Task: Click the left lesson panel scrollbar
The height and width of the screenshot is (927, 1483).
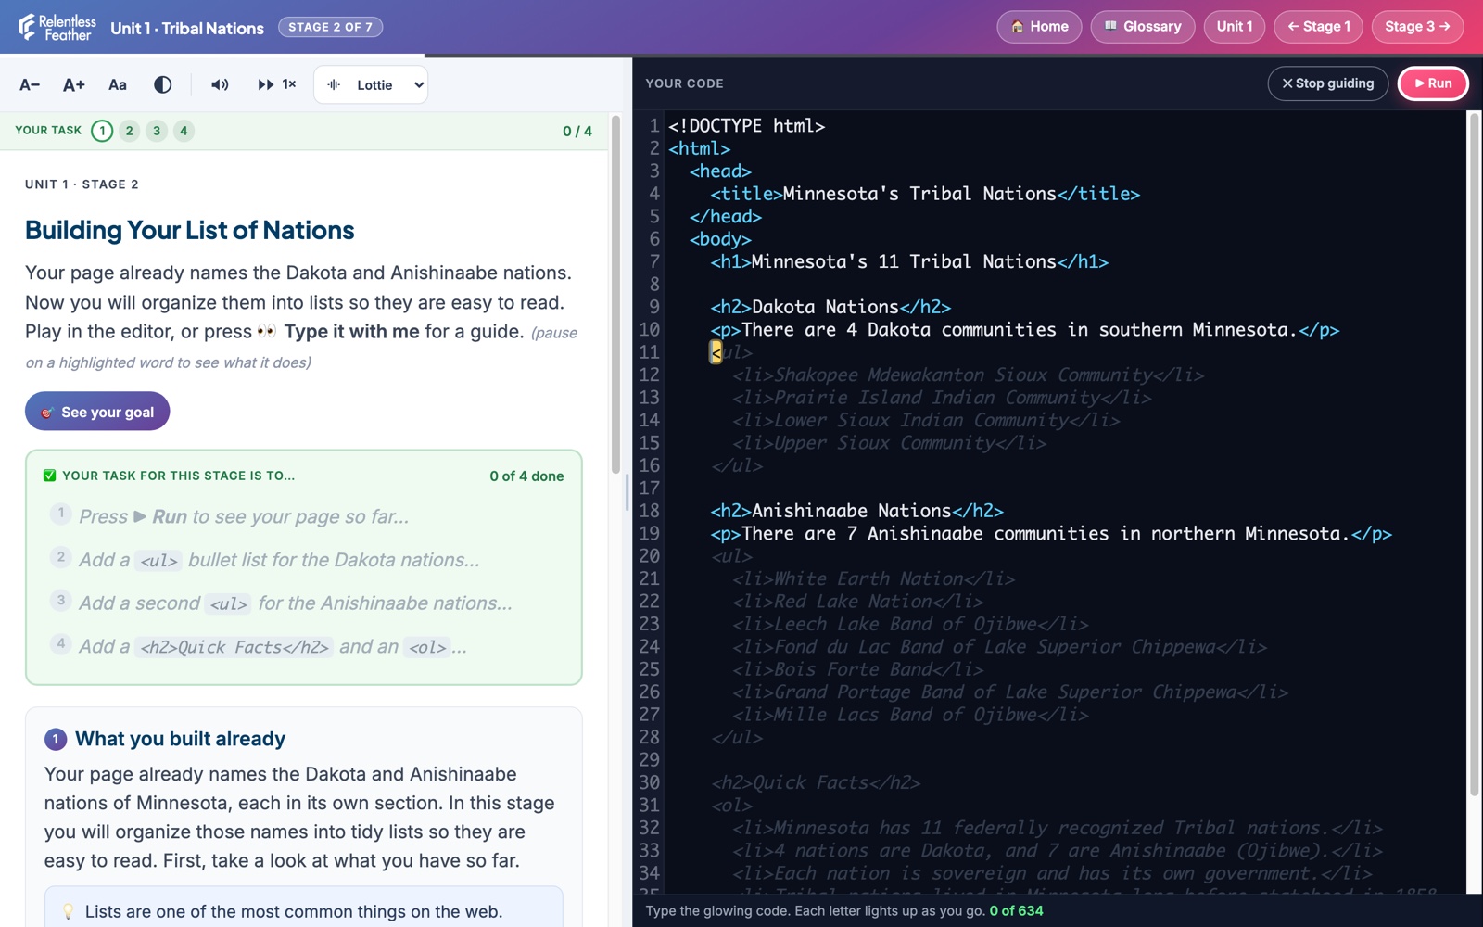Action: [615, 297]
